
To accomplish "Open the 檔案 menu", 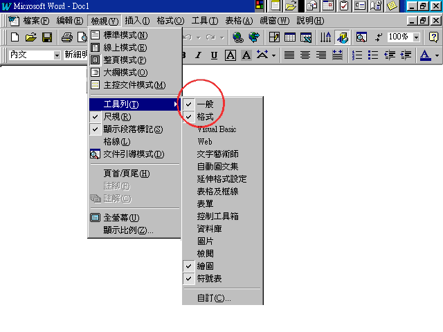I will click(x=36, y=21).
